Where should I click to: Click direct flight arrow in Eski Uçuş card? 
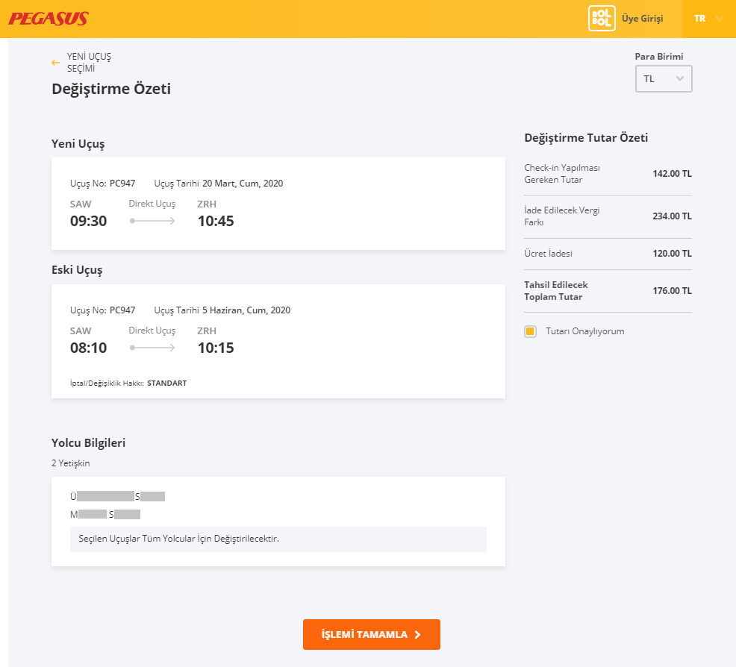click(x=152, y=348)
